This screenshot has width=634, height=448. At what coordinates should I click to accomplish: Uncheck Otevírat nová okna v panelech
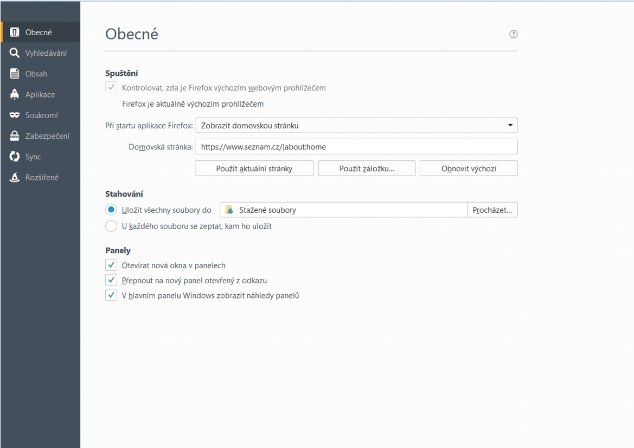(x=111, y=265)
